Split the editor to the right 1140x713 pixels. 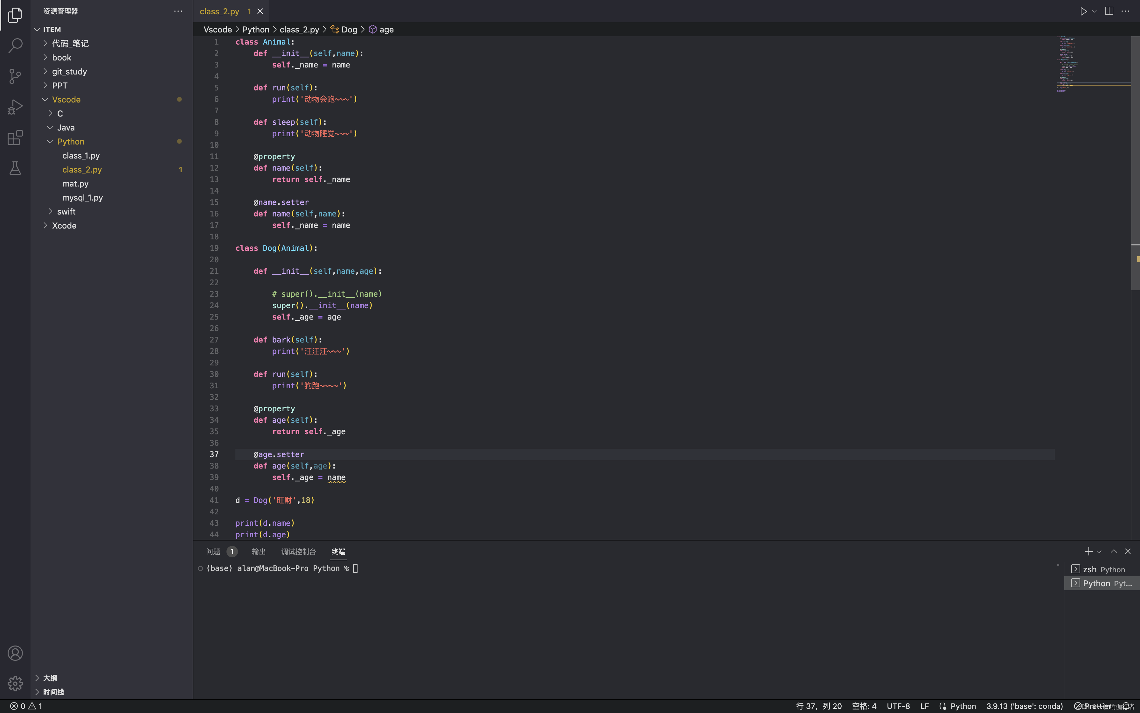pos(1109,11)
